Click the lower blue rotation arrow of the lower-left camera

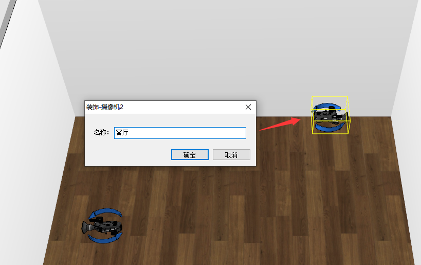(x=105, y=238)
